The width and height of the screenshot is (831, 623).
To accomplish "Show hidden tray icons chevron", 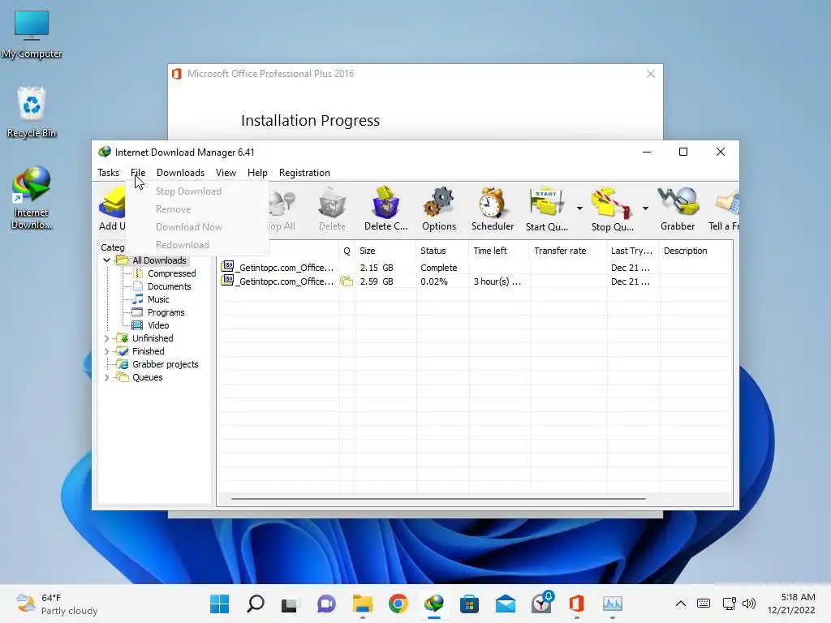I will [x=681, y=604].
